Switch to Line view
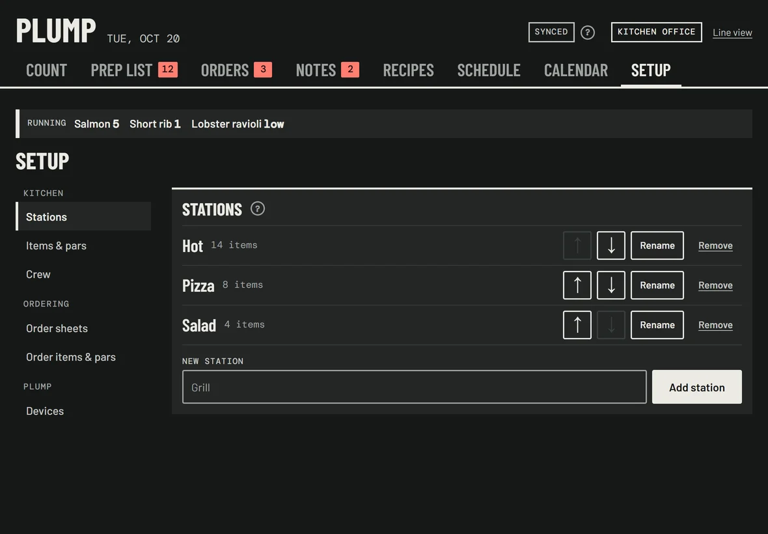The width and height of the screenshot is (768, 534). click(732, 33)
